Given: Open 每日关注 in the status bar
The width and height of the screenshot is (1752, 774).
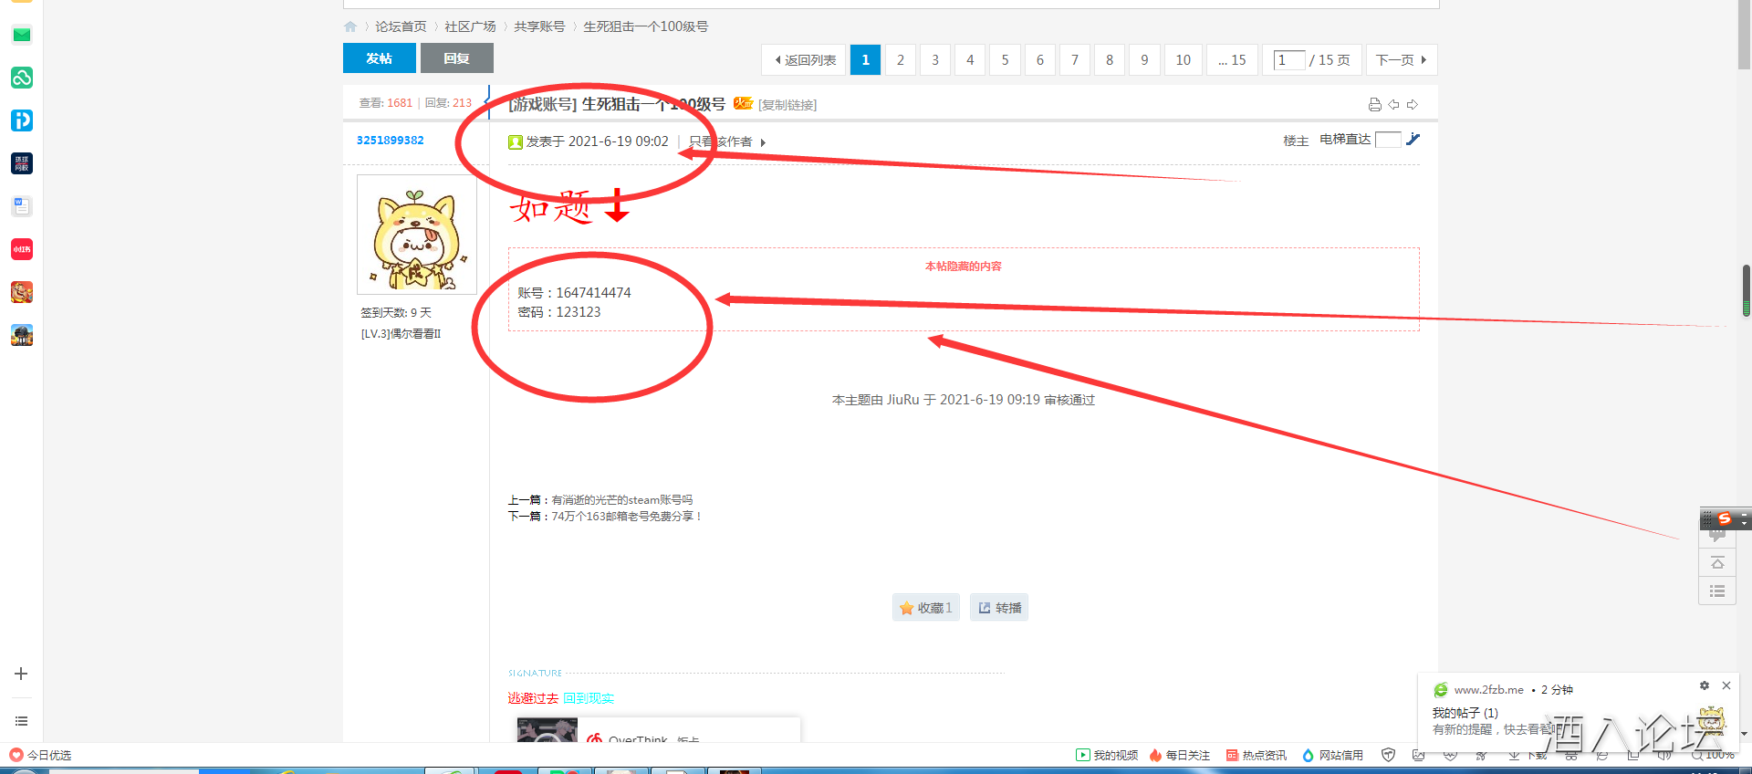Looking at the screenshot, I should 1180,755.
